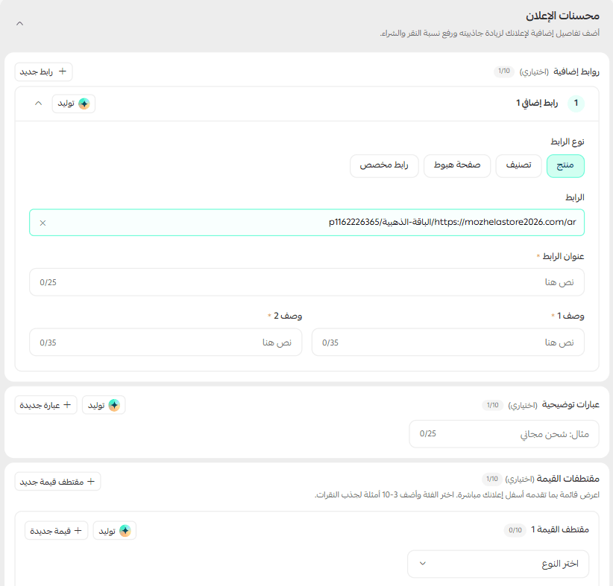Add a new link with رابط جديد

[x=43, y=71]
